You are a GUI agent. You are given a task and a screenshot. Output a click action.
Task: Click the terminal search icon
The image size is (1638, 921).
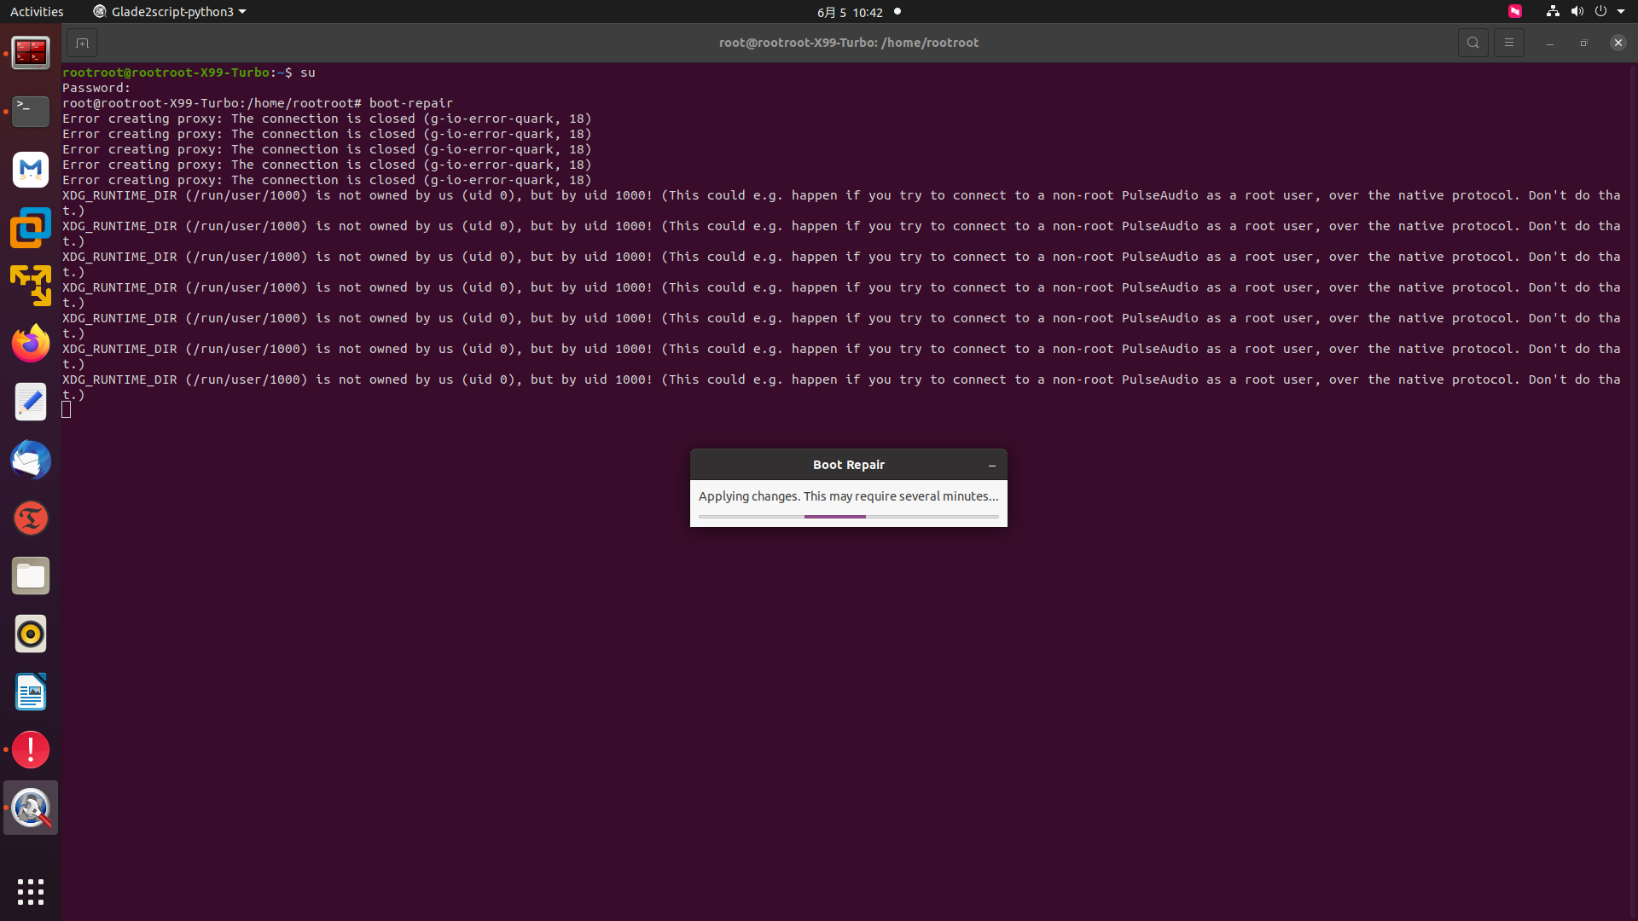(x=1472, y=43)
